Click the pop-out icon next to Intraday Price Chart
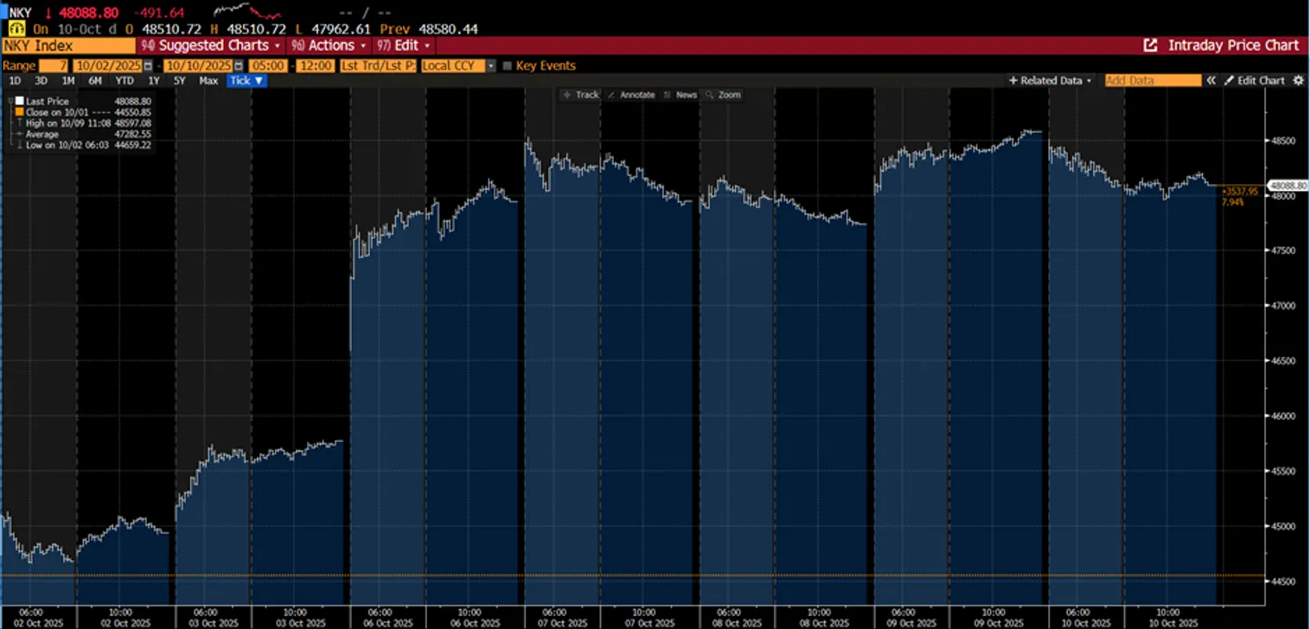1310x629 pixels. 1150,46
